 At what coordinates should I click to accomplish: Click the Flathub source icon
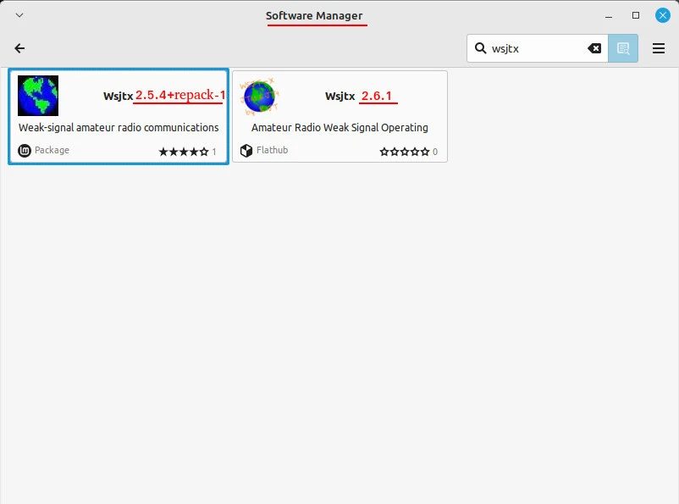246,151
